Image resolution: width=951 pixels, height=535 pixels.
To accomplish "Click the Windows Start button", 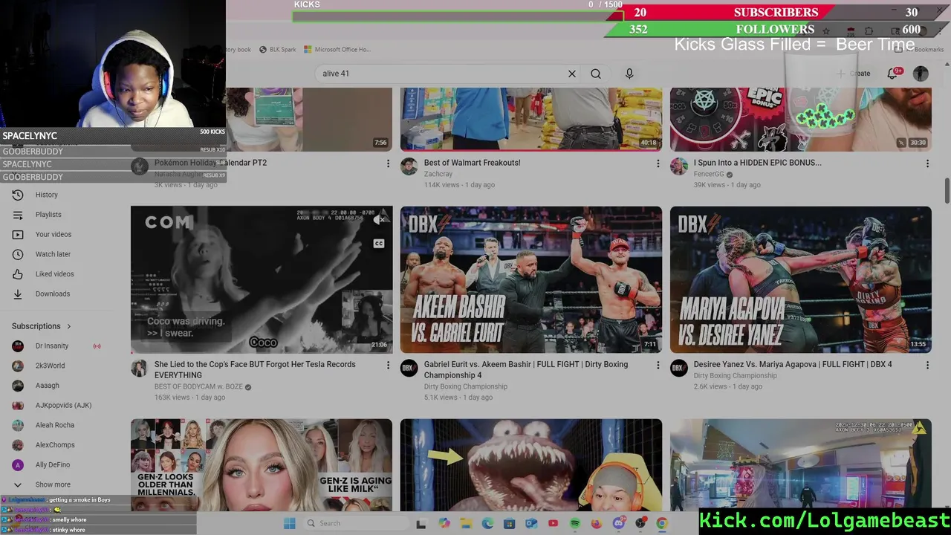I will coord(289,523).
